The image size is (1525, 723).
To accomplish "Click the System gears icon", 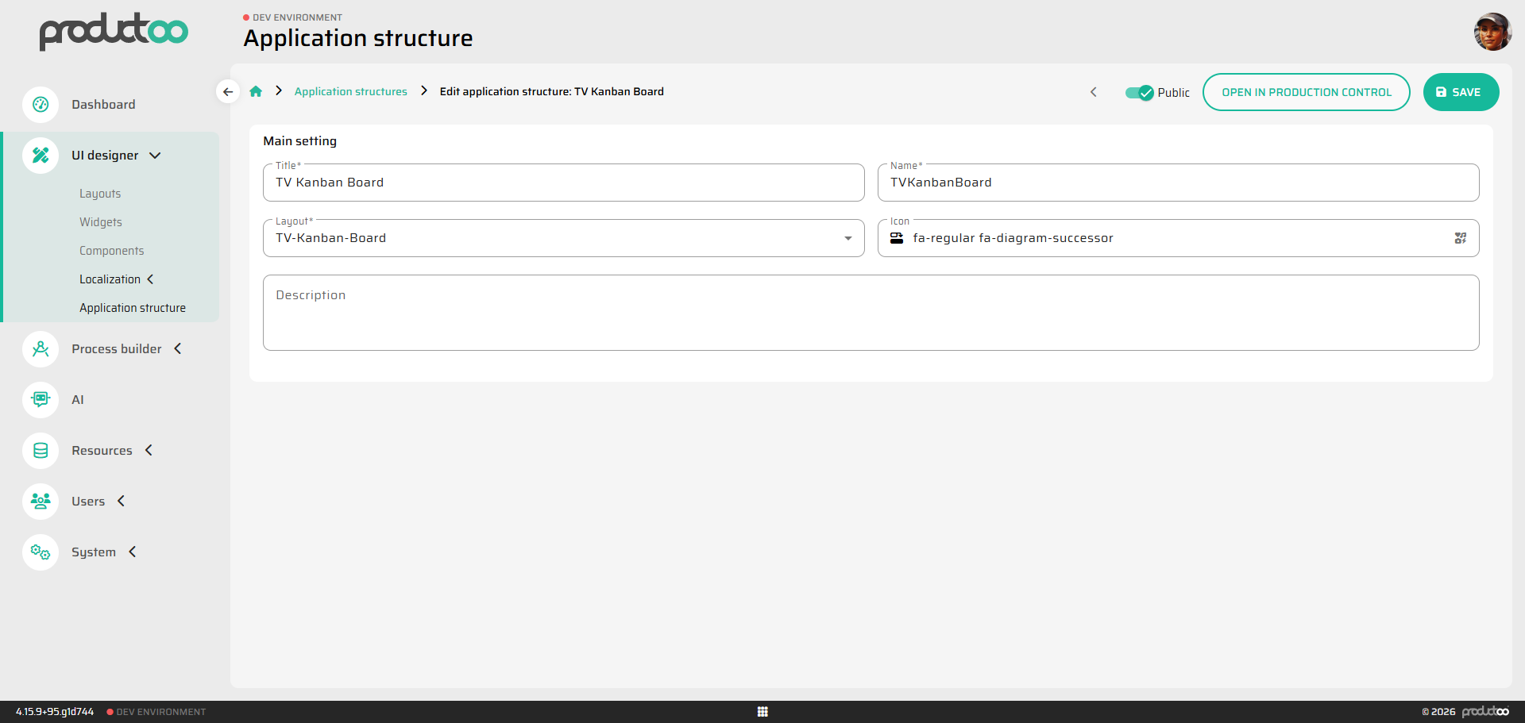I will (x=41, y=552).
